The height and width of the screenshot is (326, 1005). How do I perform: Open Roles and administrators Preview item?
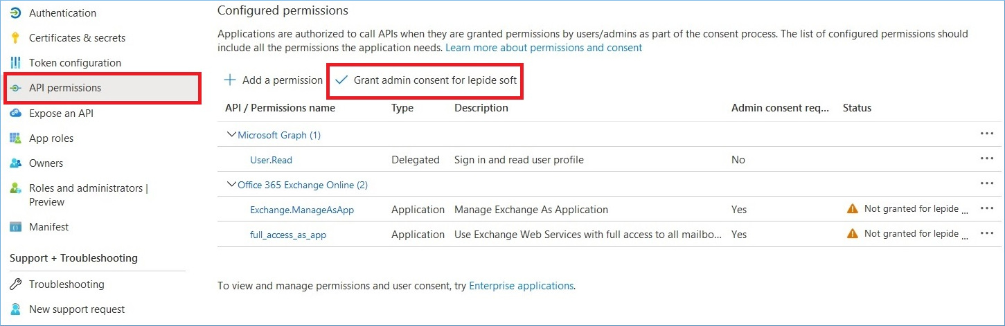[x=88, y=195]
